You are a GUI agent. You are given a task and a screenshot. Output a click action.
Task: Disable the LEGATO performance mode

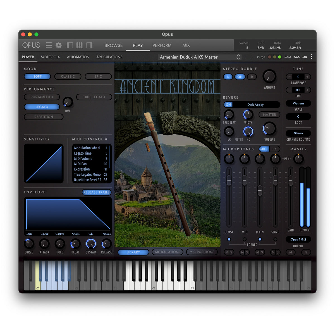click(x=42, y=107)
